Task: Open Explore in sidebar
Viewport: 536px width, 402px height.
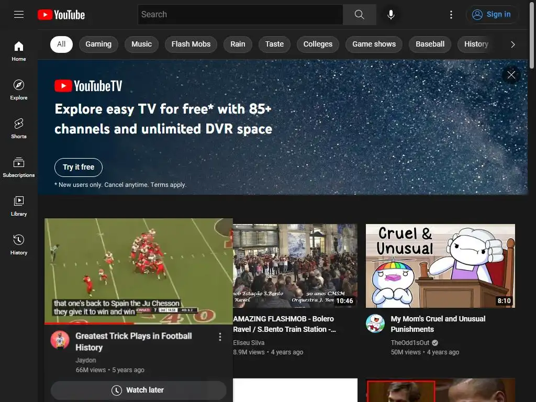Action: pyautogui.click(x=19, y=90)
